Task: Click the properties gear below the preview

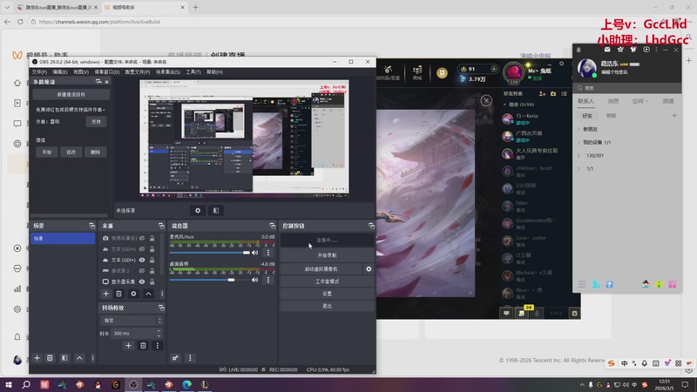Action: click(198, 210)
